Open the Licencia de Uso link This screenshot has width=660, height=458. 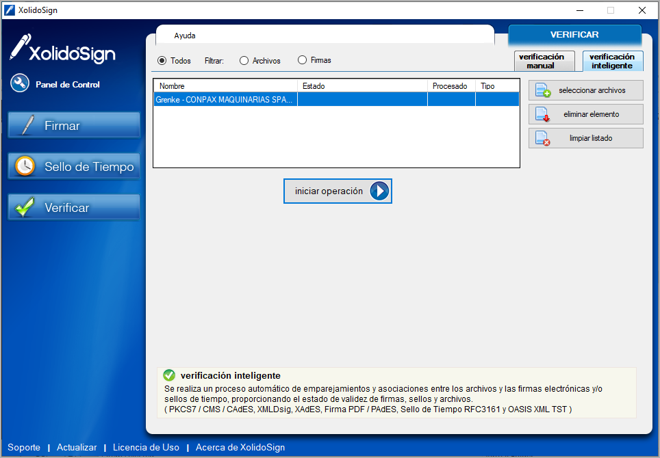click(146, 448)
